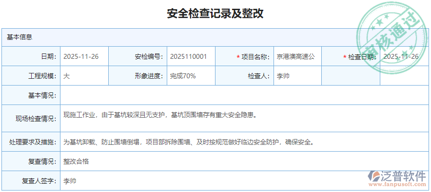Click the 检查人: label
The image size is (431, 192).
tap(259, 76)
